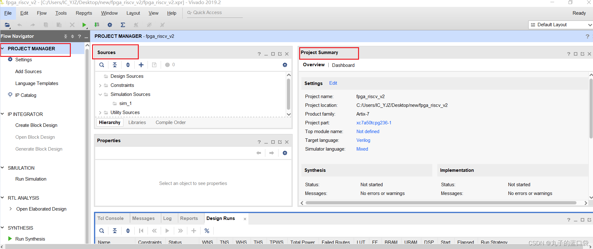
Task: Open the Tools menu
Action: (61, 13)
